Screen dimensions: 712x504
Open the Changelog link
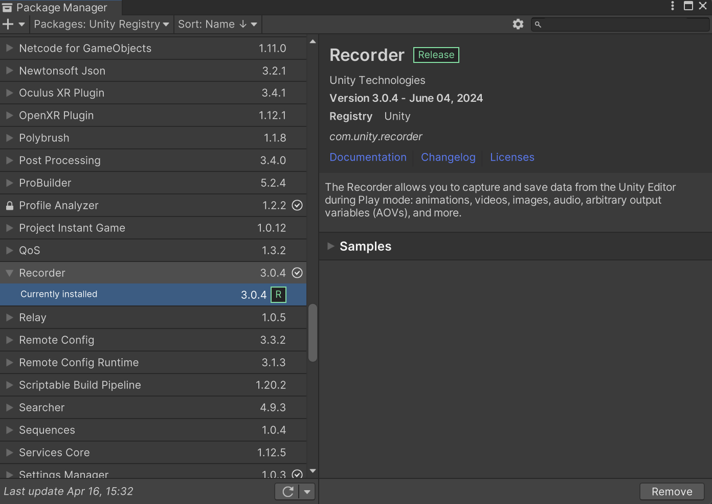(x=448, y=157)
